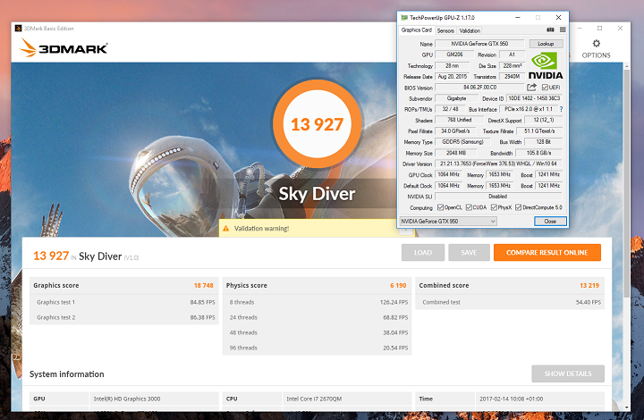Click the Validation warning triangle icon
This screenshot has width=644, height=420.
tap(226, 229)
